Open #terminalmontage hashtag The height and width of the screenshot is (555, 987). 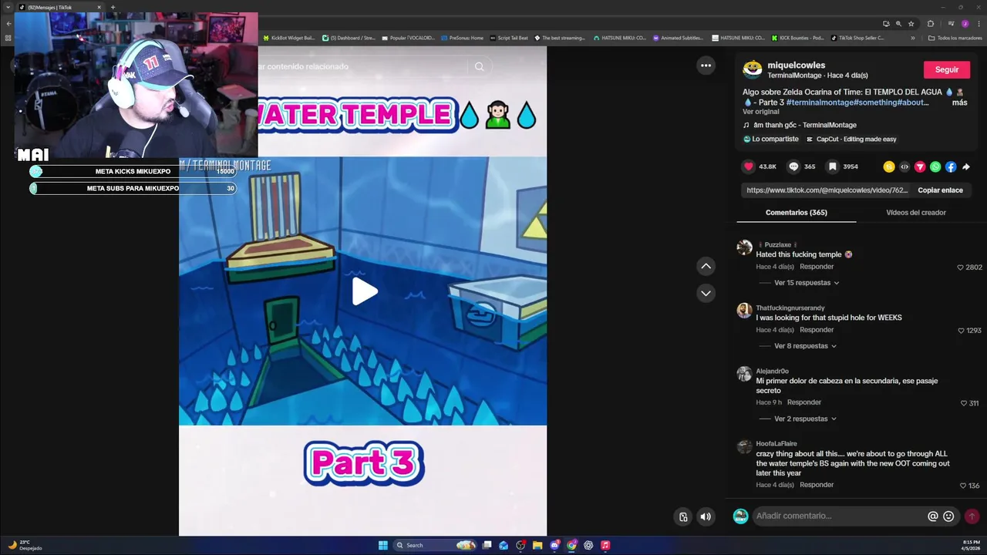click(x=820, y=103)
